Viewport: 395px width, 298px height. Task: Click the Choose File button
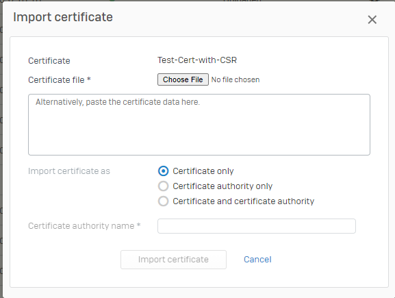(183, 79)
